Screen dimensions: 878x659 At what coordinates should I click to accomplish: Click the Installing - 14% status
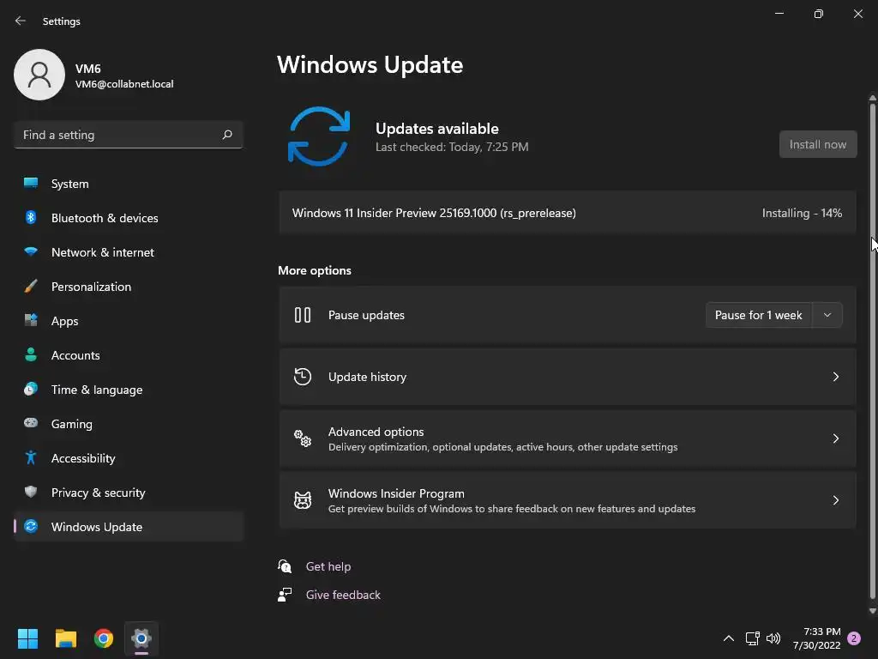[x=802, y=213]
